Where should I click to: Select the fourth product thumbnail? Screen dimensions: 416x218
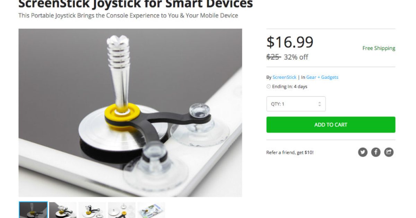tap(122, 210)
